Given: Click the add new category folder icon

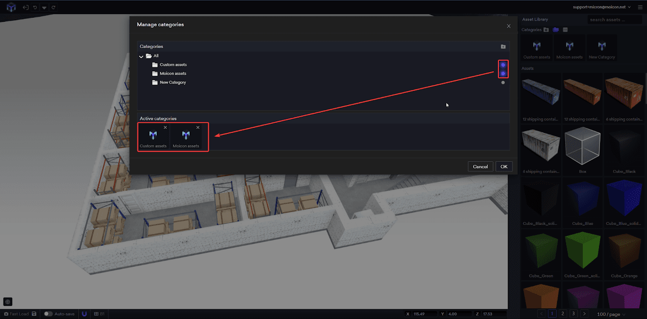Looking at the screenshot, I should (x=503, y=47).
